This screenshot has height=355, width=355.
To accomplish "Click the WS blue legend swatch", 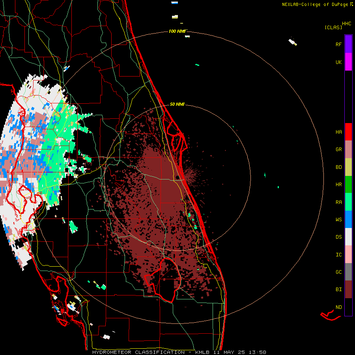I will [x=348, y=219].
